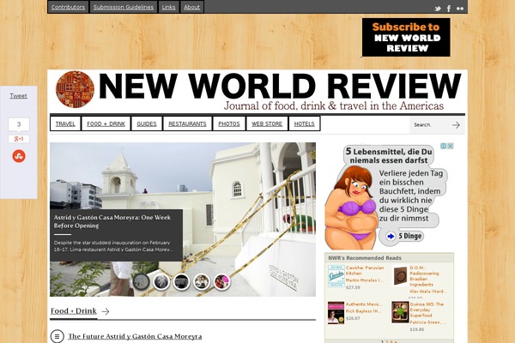
Task: Open the About page
Action: point(191,7)
